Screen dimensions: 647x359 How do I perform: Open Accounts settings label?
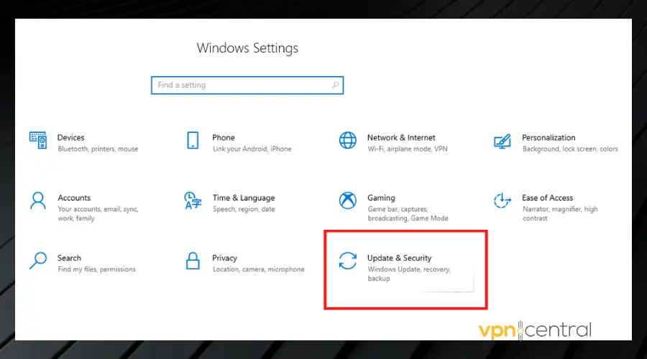pyautogui.click(x=74, y=198)
